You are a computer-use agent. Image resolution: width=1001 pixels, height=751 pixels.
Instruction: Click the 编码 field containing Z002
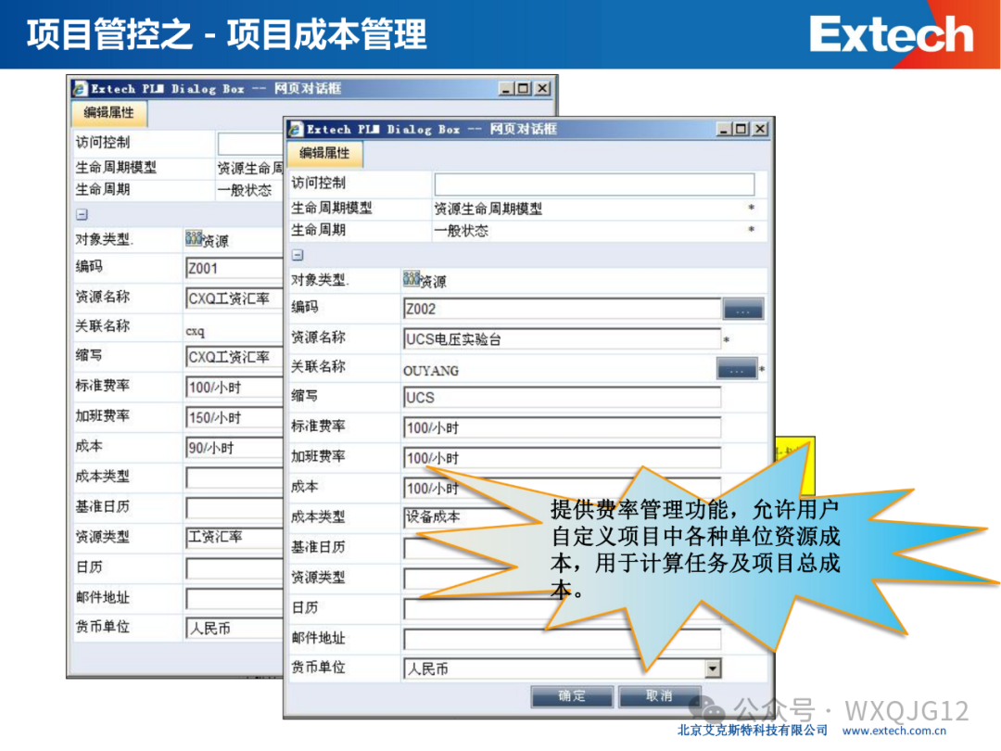[562, 309]
